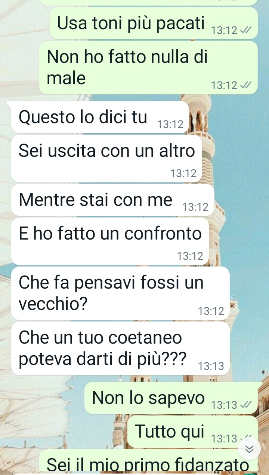Screen dimensions: 269x475
Task: Tap the 'Sei uscita con un altro' message
Action: [106, 159]
